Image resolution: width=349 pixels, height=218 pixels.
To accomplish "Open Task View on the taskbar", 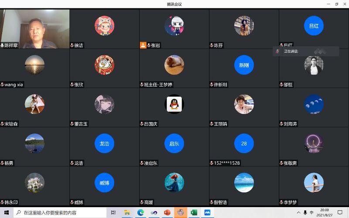I will 113,212.
